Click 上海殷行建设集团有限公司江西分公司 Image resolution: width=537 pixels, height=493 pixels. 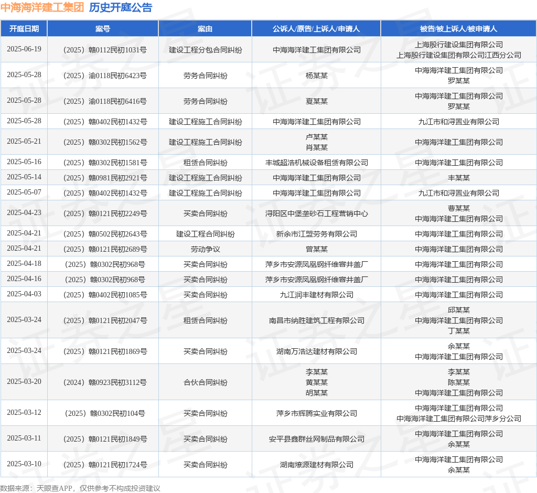[x=458, y=55]
